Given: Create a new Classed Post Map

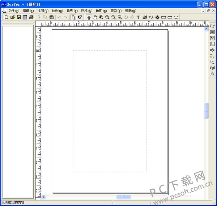Looking at the screenshot, I should pyautogui.click(x=212, y=44).
